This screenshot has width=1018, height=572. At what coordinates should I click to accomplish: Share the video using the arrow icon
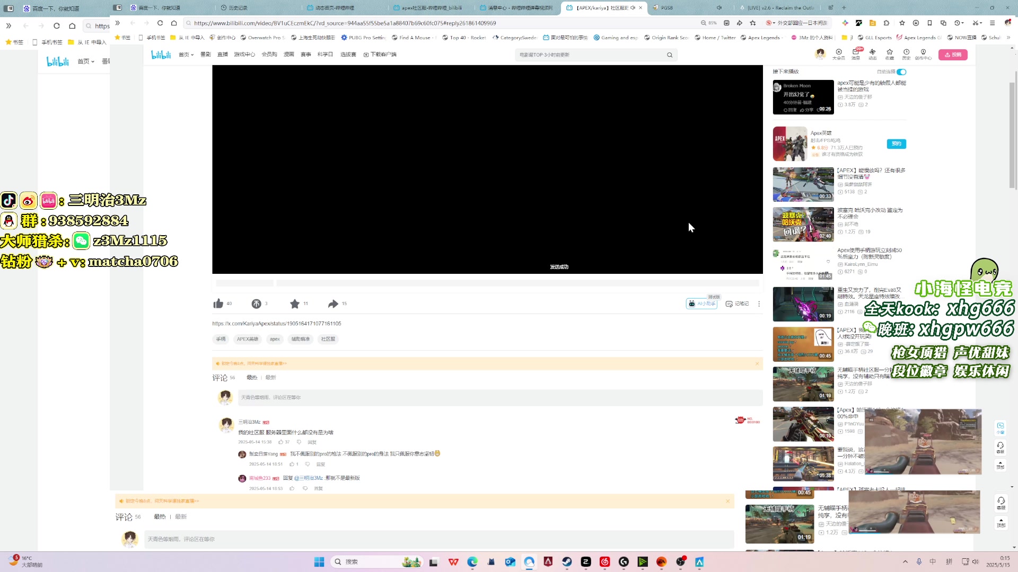click(333, 303)
